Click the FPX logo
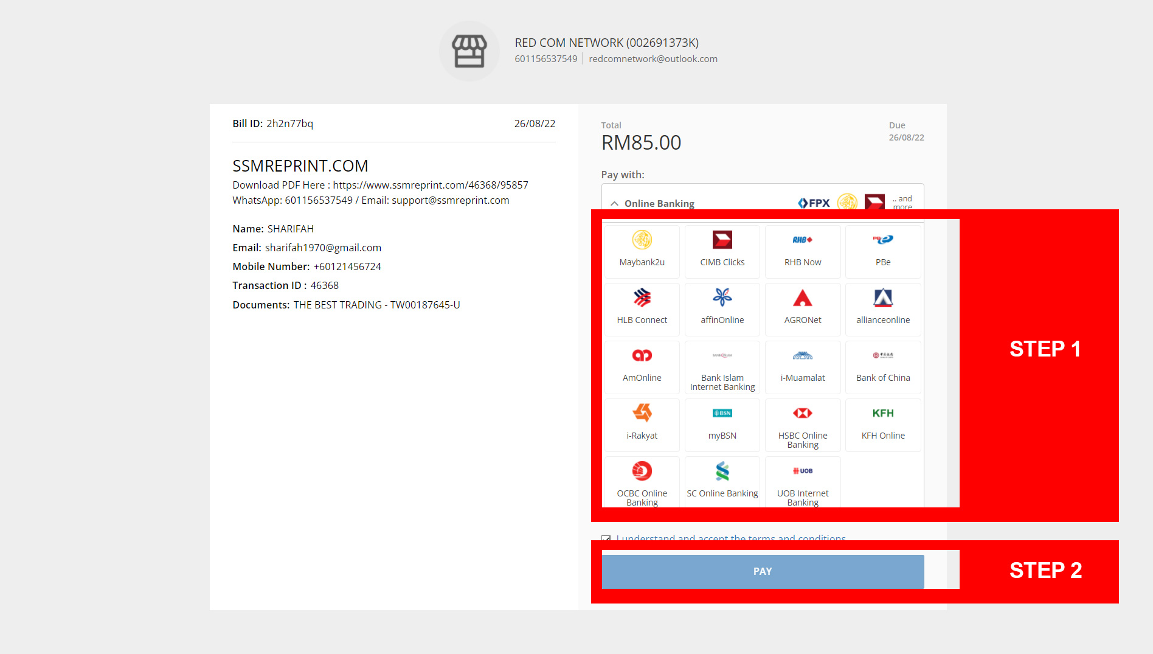Image resolution: width=1153 pixels, height=654 pixels. [x=814, y=203]
